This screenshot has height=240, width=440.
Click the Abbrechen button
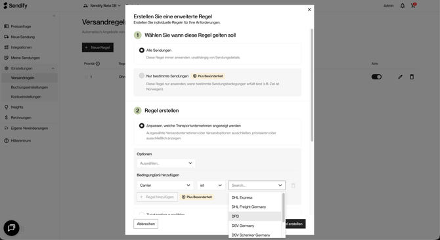tap(146, 224)
